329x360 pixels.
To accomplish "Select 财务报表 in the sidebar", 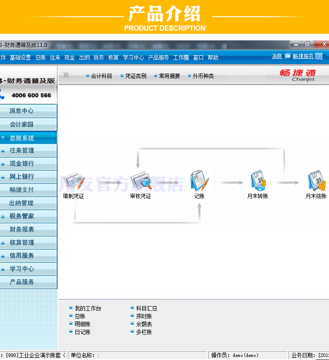I will 28,229.
